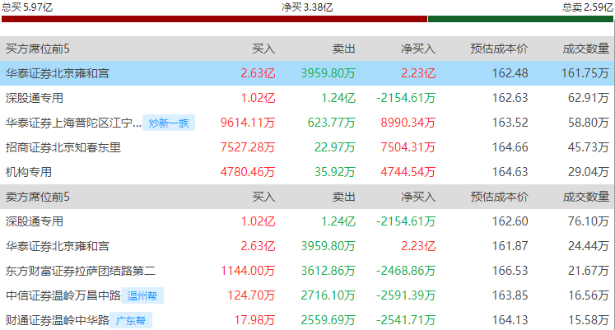The image size is (615, 330).
Task: Select the red total-buy portion of the bar
Action: 214,19
